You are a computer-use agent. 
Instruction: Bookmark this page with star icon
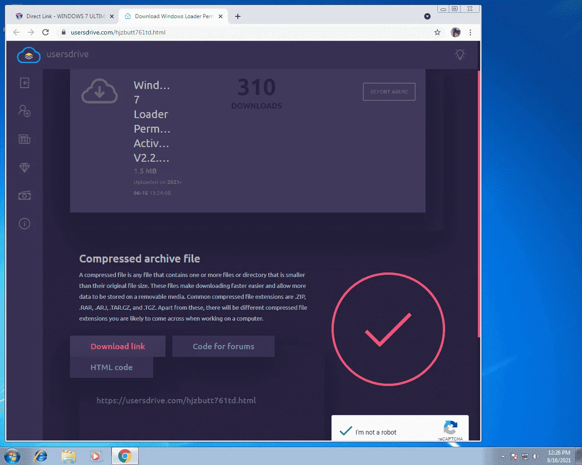click(x=437, y=32)
